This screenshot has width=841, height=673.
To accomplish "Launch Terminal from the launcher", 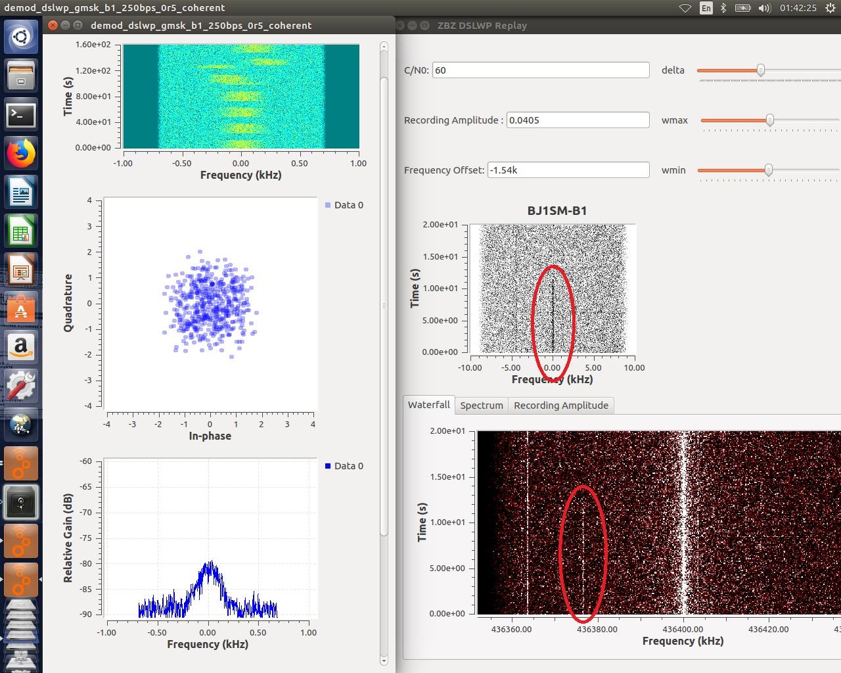I will (21, 115).
